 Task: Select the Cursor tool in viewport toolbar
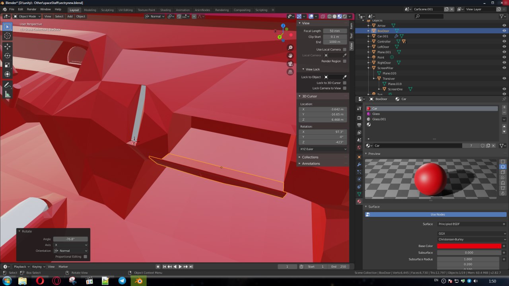[7, 36]
